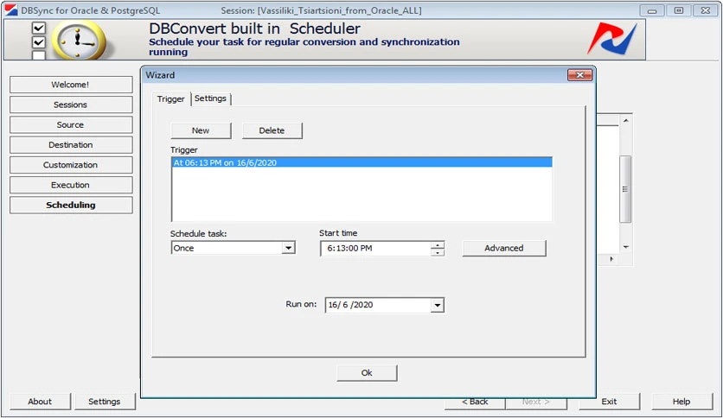Viewport: 723px width, 418px height.
Task: Open Help
Action: [681, 402]
